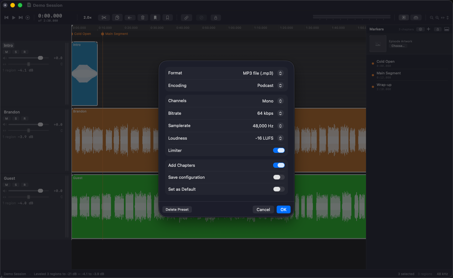
Task: Add a new marker with plus icon
Action: [x=429, y=29]
